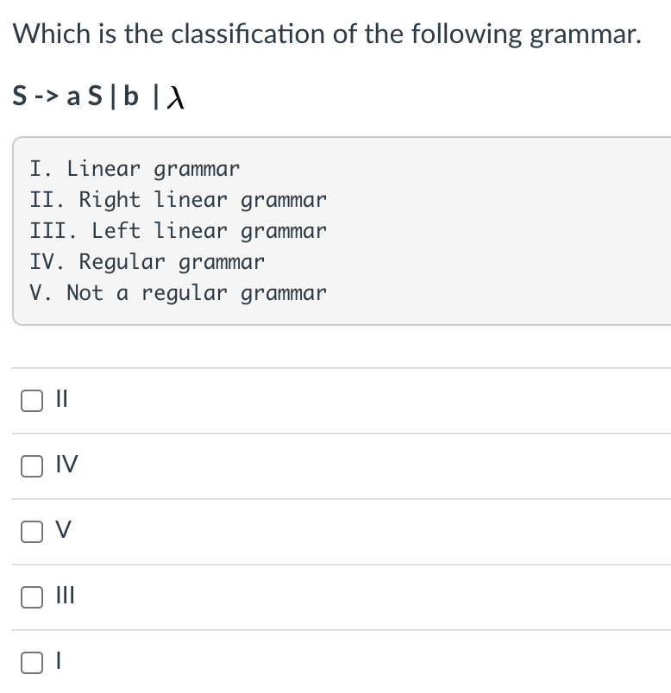
Task: Click the row containing option II
Action: [x=336, y=399]
